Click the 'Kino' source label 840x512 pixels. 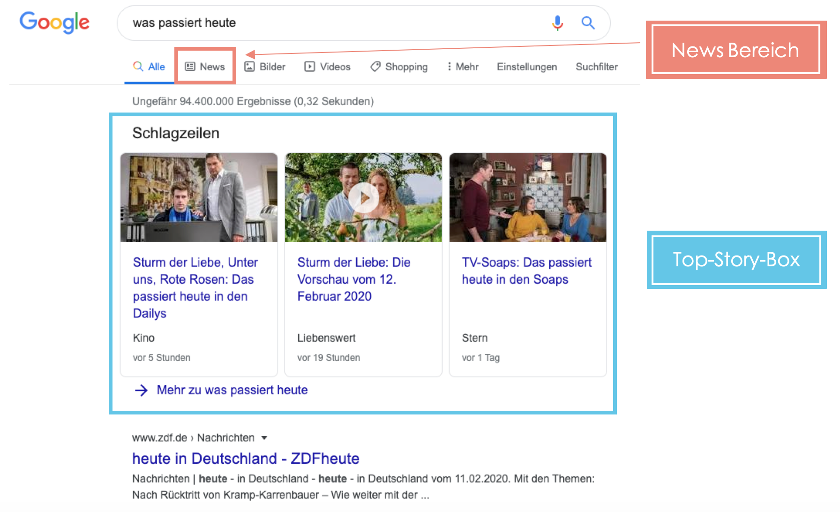pos(143,338)
